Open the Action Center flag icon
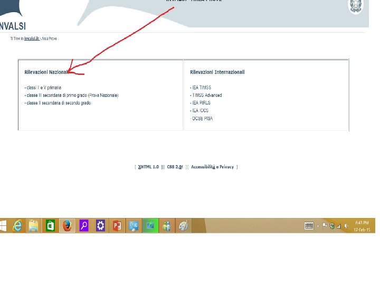Screen dimensions: 380x285 pos(325,226)
